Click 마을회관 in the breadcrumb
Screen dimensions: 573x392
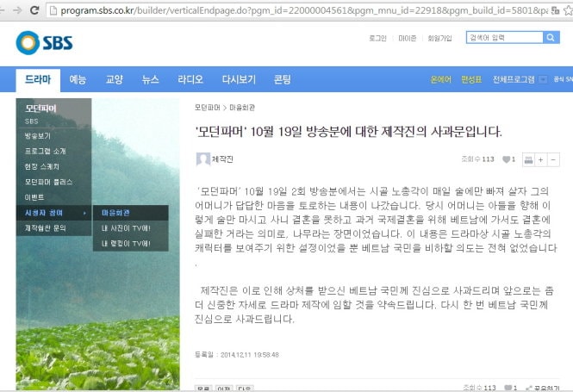(x=242, y=108)
